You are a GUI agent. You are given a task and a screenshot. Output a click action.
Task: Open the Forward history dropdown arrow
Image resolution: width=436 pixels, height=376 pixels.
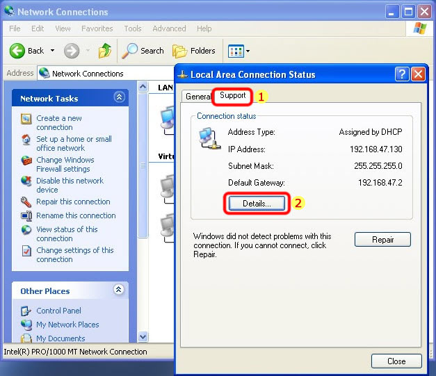[x=88, y=51]
